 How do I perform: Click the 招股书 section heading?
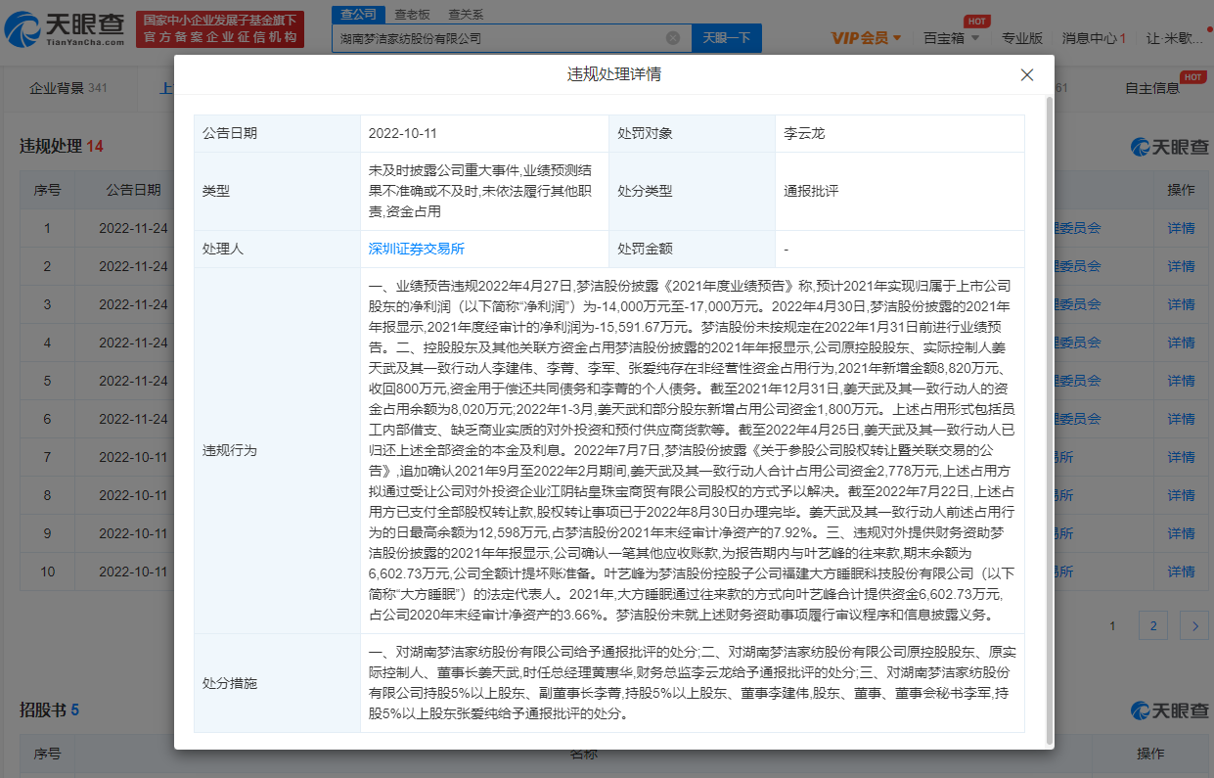41,709
